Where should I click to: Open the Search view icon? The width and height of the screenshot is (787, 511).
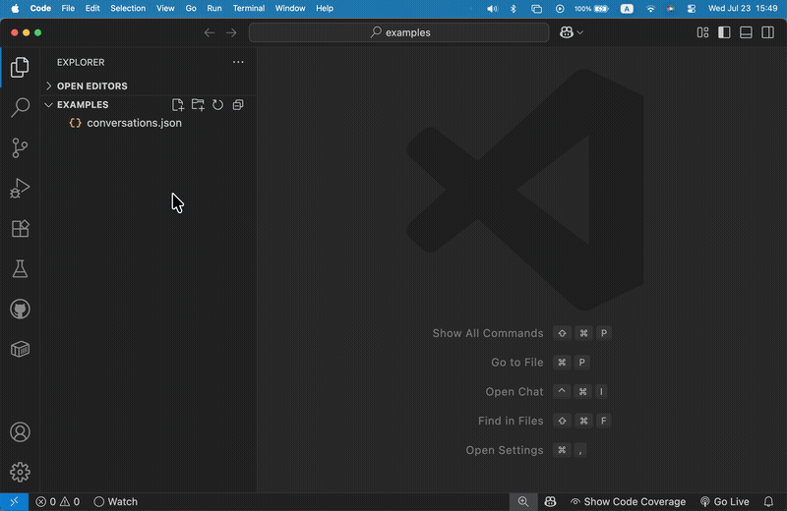point(20,107)
